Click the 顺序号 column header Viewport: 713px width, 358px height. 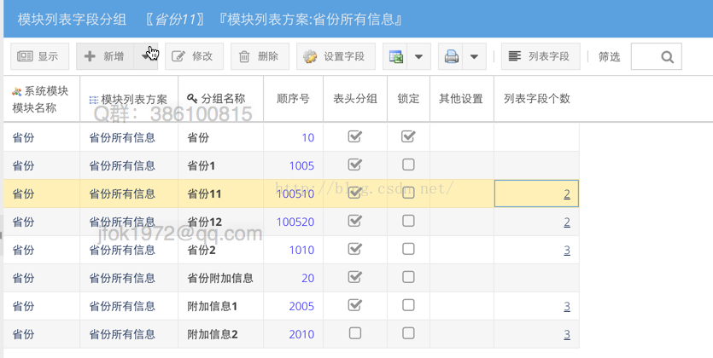coord(293,99)
